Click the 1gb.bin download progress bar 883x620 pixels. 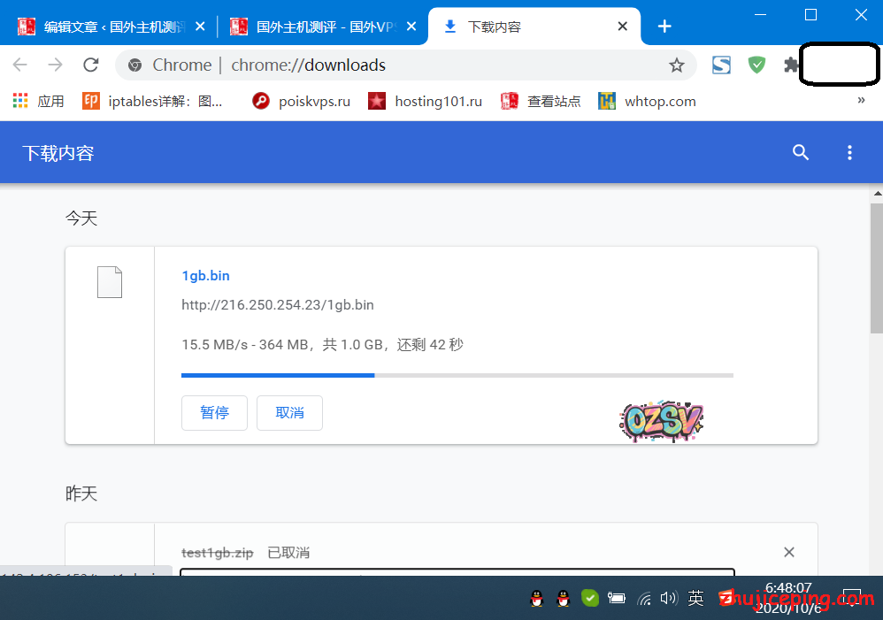457,375
